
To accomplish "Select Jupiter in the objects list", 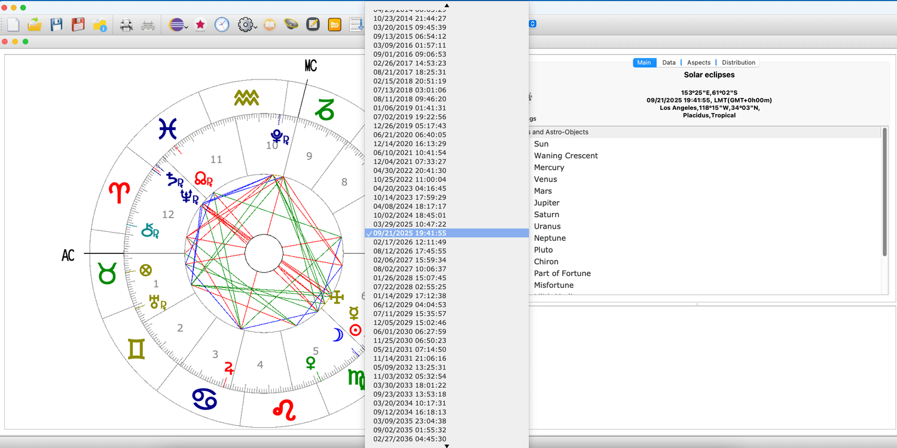I will 547,202.
